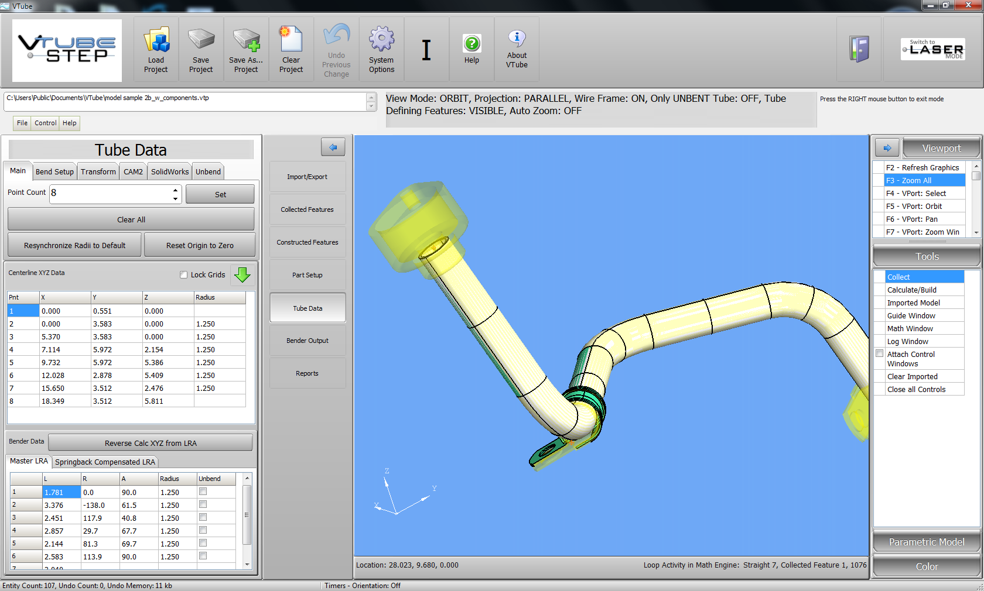Open the Control menu
This screenshot has height=591, width=984.
(x=45, y=123)
